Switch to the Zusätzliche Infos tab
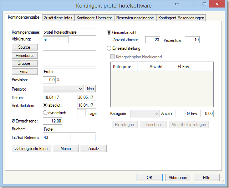229x188 pixels. click(58, 18)
